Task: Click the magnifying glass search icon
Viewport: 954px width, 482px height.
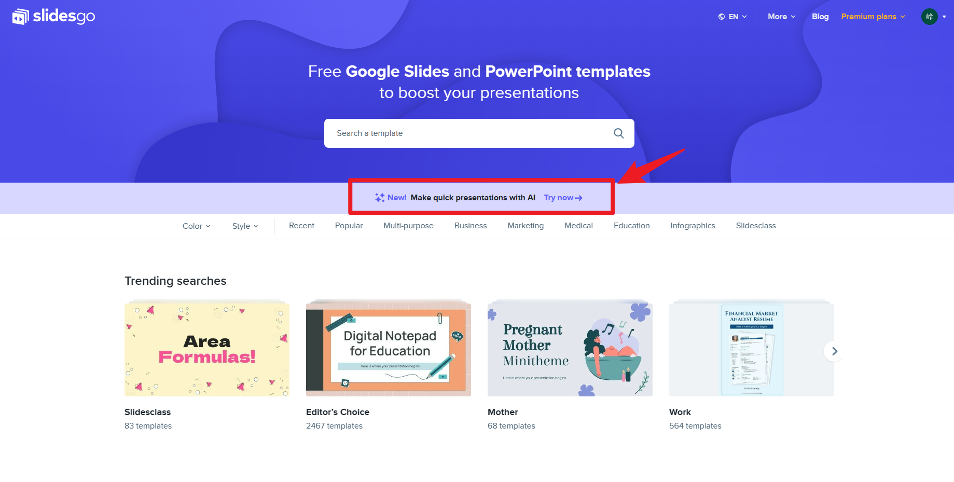Action: 618,133
